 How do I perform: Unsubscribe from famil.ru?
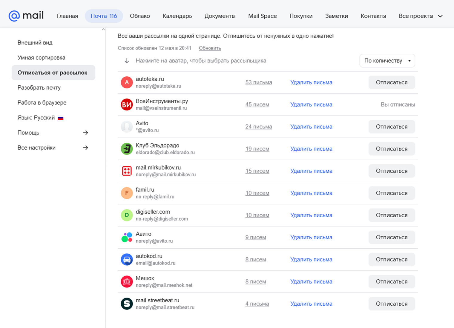coord(392,193)
